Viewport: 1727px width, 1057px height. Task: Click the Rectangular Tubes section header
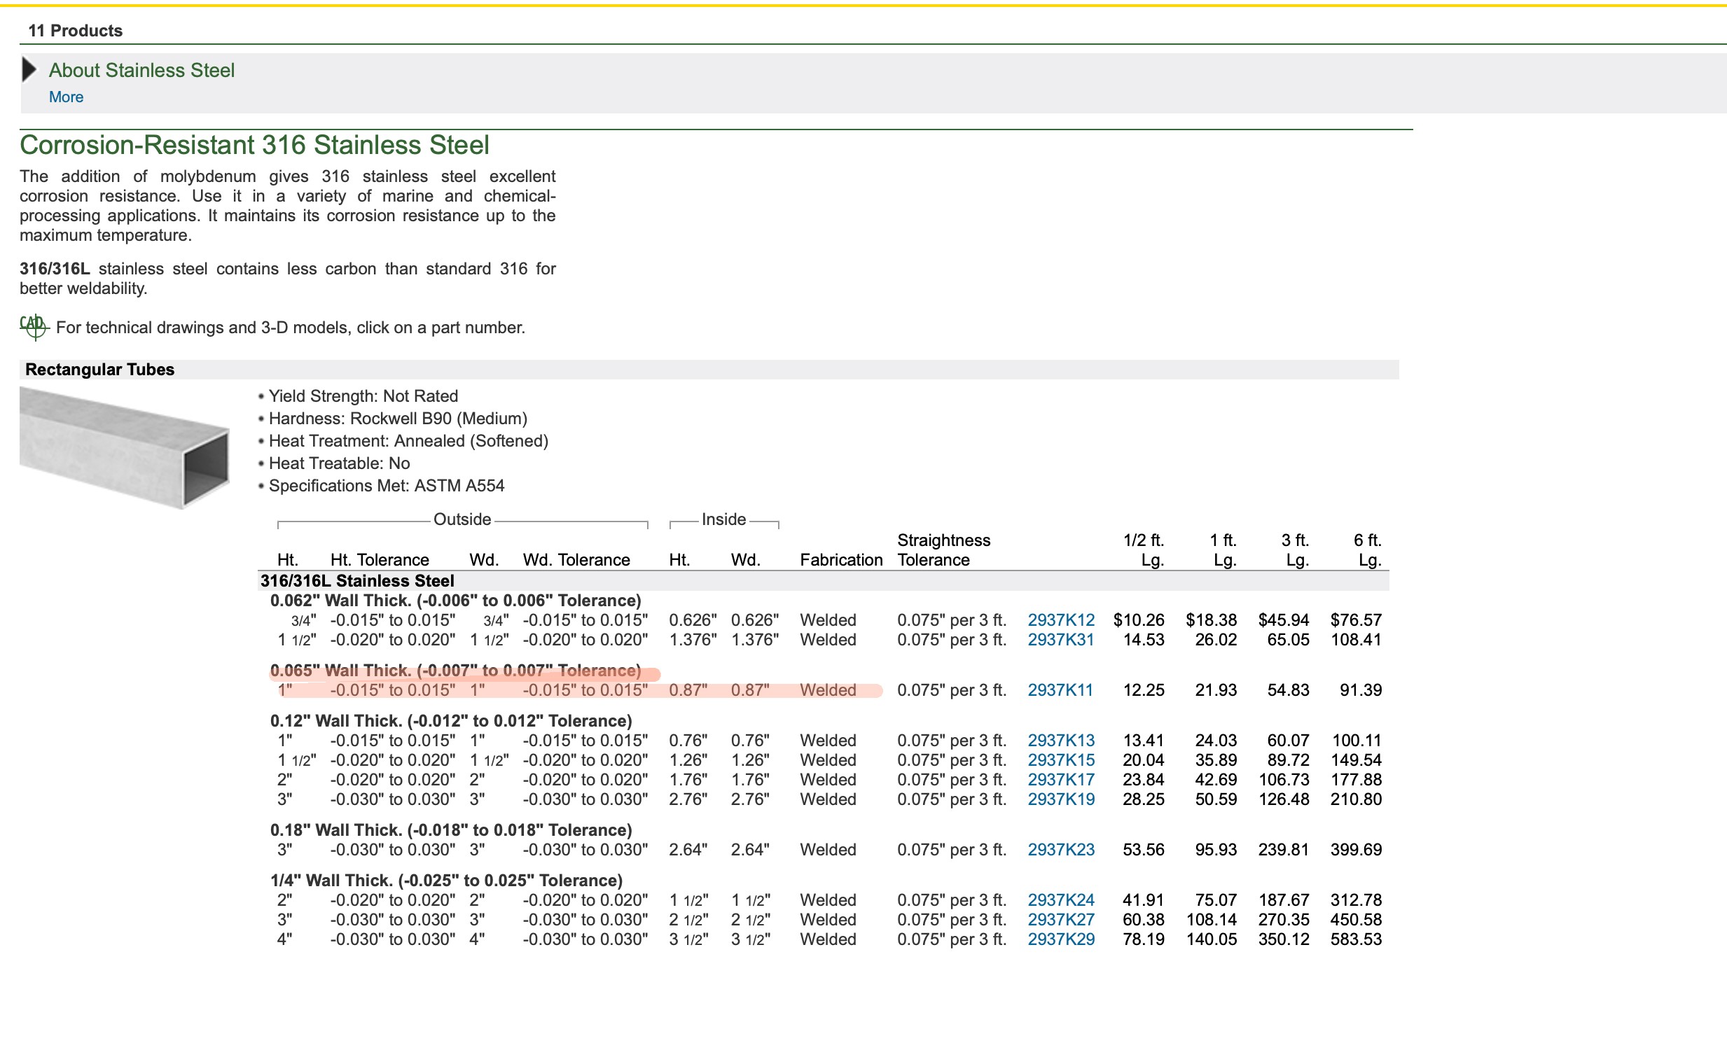pos(99,370)
